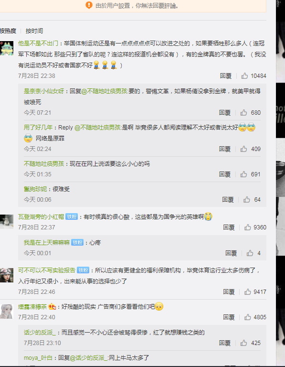The height and width of the screenshot is (367, 285).
Task: Click thumbs-up icon beside 680 likes
Action: pos(243,113)
